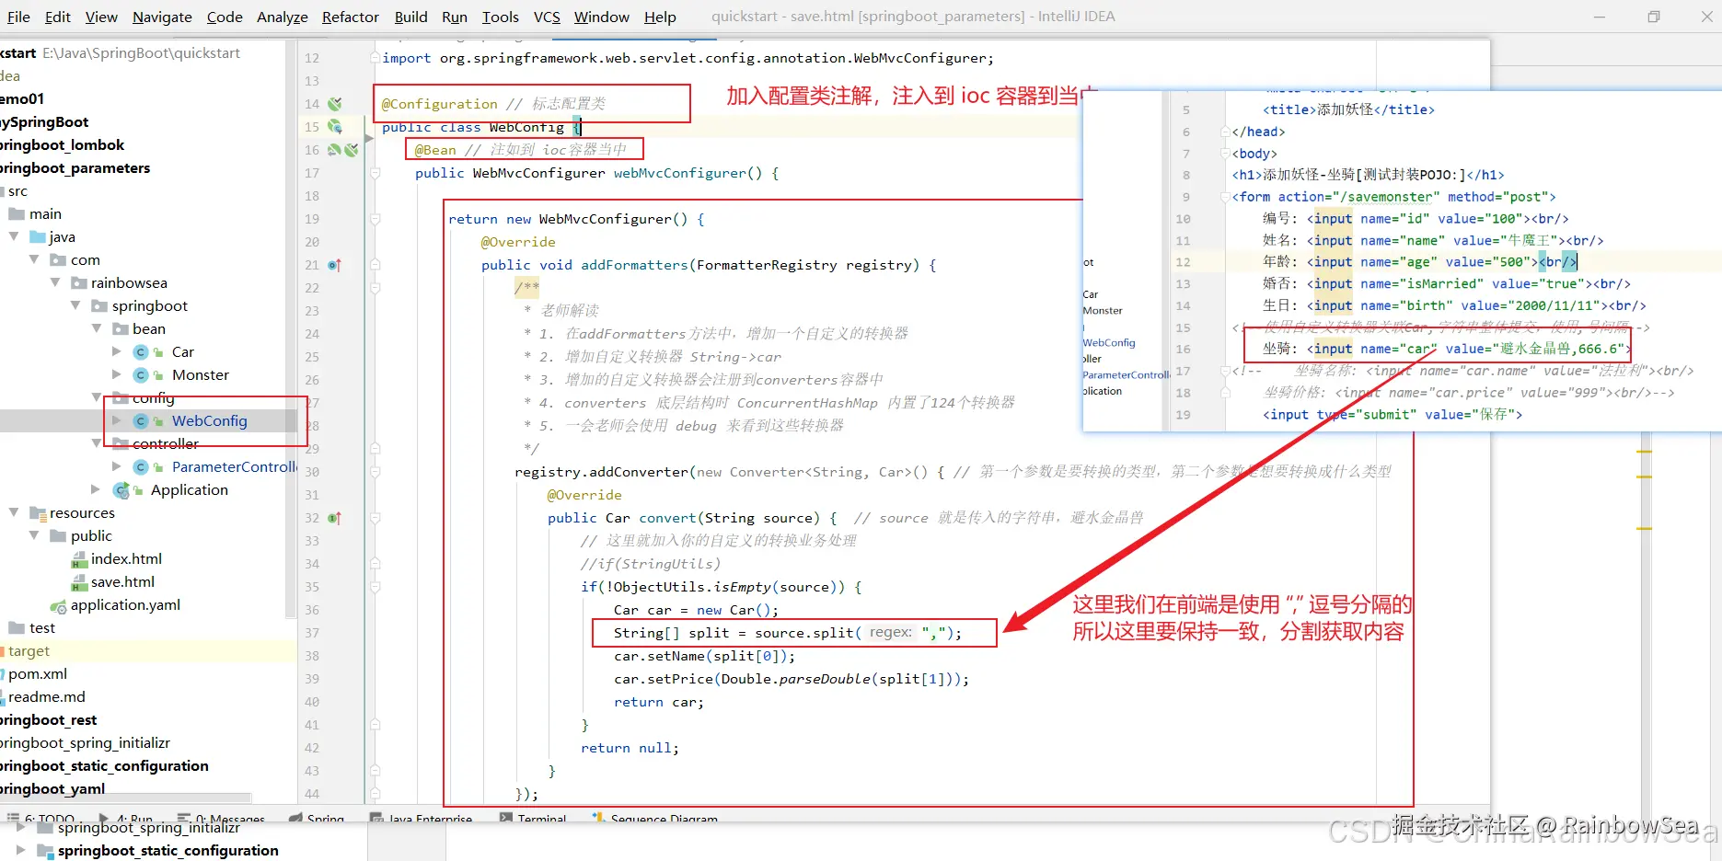Click the project tree vertical scrollbar
Image resolution: width=1722 pixels, height=861 pixels.
(x=291, y=331)
